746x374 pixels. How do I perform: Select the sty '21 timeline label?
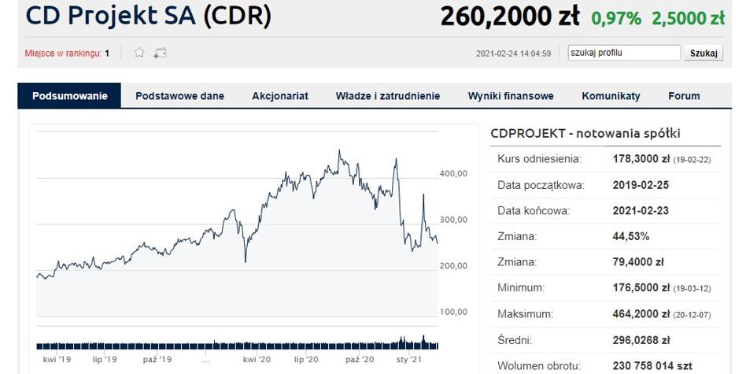click(409, 360)
